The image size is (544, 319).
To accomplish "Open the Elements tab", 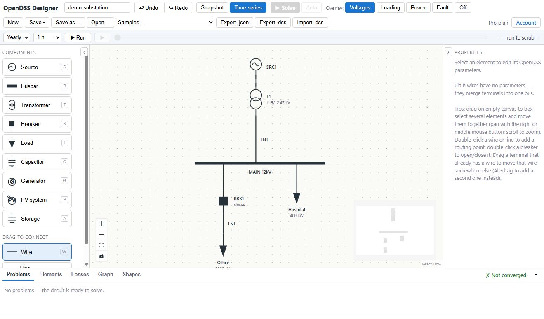I will coord(51,275).
